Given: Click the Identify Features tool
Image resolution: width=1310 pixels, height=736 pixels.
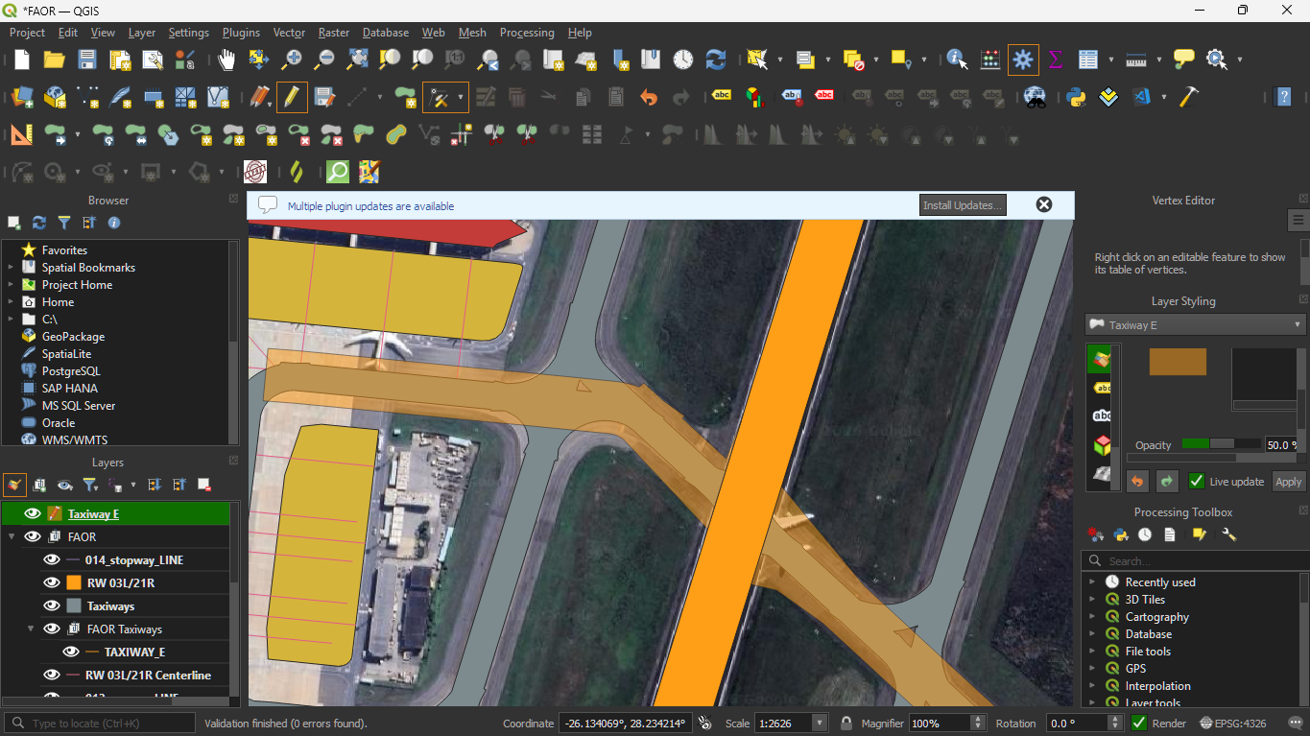Looking at the screenshot, I should pyautogui.click(x=957, y=59).
